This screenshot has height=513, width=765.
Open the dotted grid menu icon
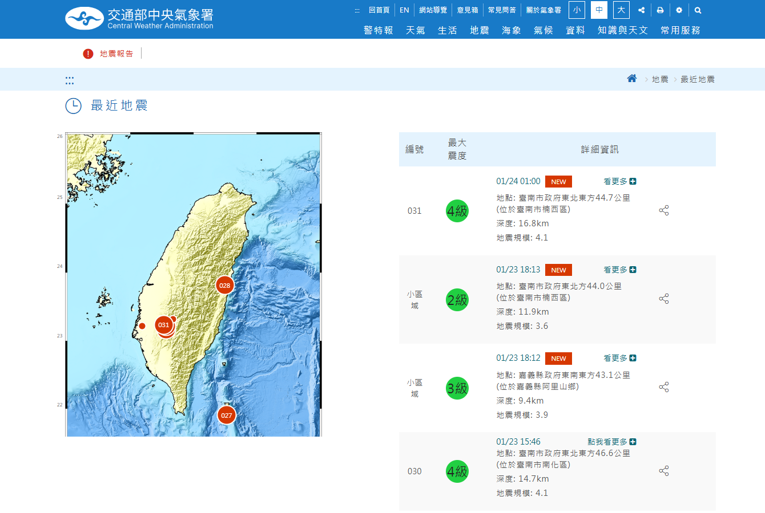click(x=70, y=80)
